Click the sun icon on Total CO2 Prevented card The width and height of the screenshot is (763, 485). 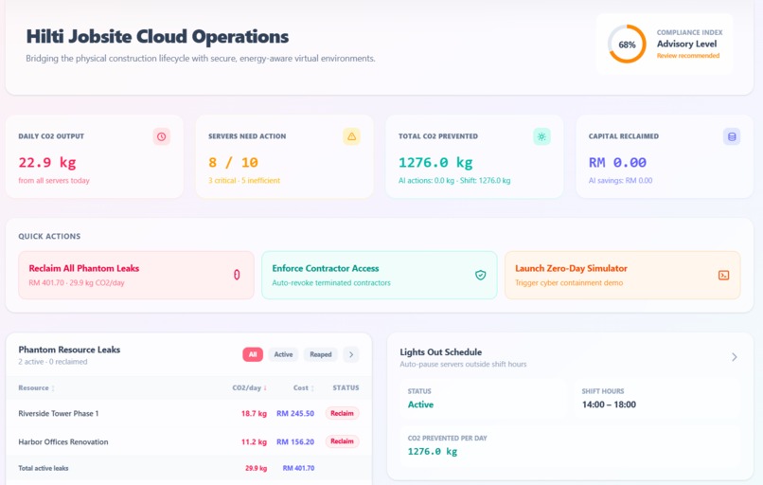pyautogui.click(x=541, y=136)
